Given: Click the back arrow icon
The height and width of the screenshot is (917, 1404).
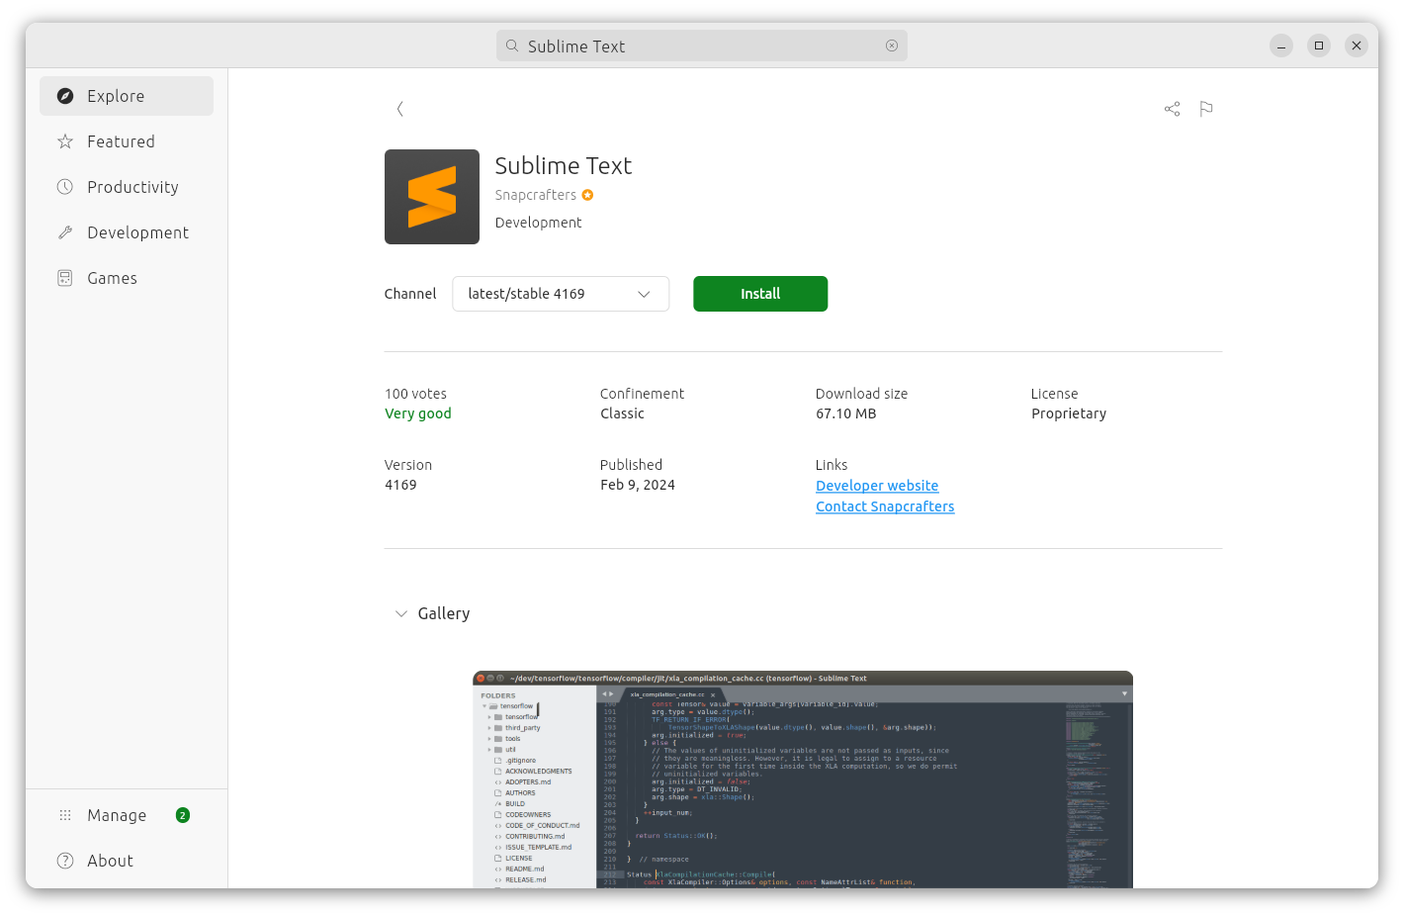Looking at the screenshot, I should pos(399,109).
